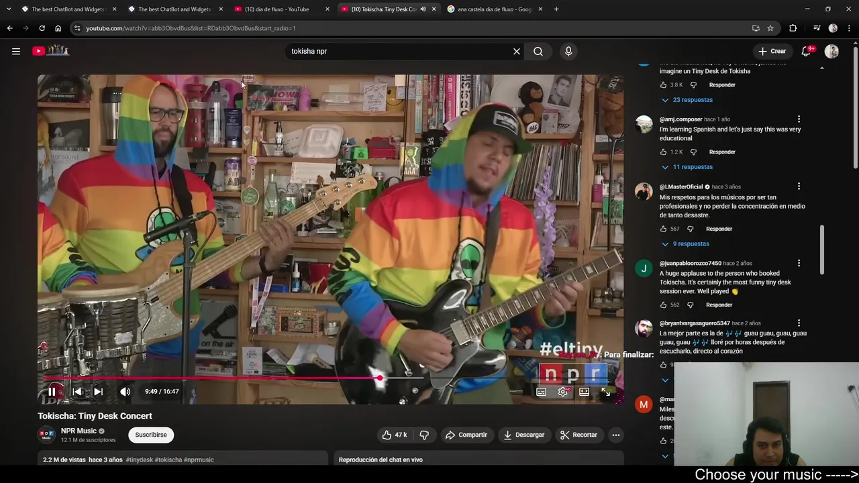The image size is (859, 483).
Task: Open the browser extensions puzzle icon
Action: (x=793, y=28)
